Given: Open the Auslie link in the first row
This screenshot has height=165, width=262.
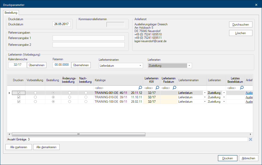Looking at the screenshot, I should [249, 93].
